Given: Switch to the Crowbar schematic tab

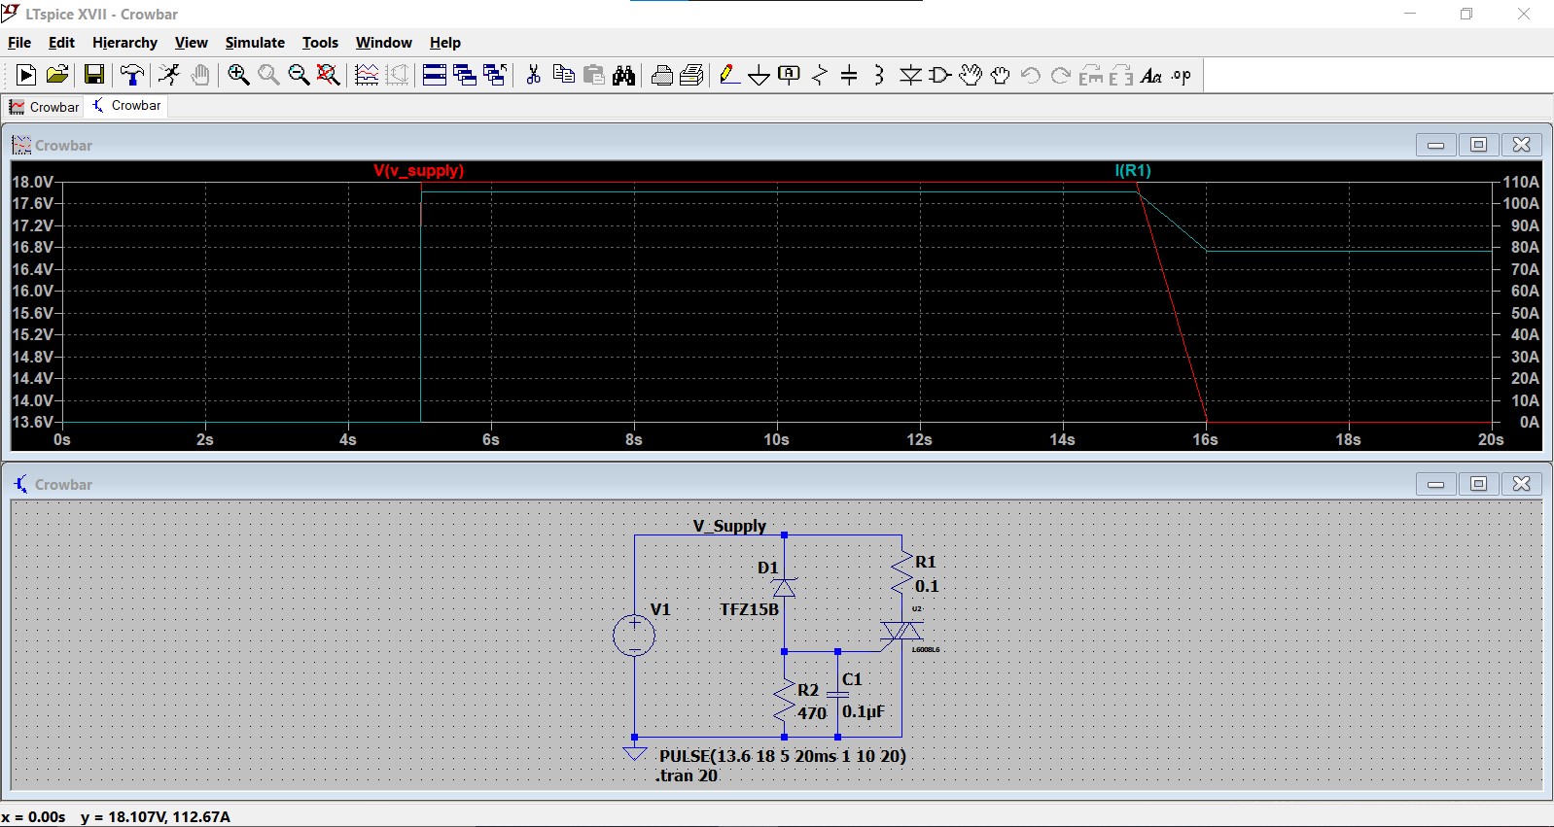Looking at the screenshot, I should (127, 106).
